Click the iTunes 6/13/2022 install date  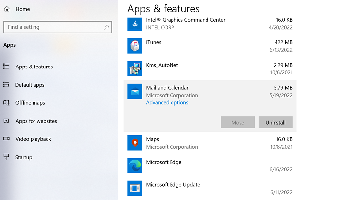281,50
